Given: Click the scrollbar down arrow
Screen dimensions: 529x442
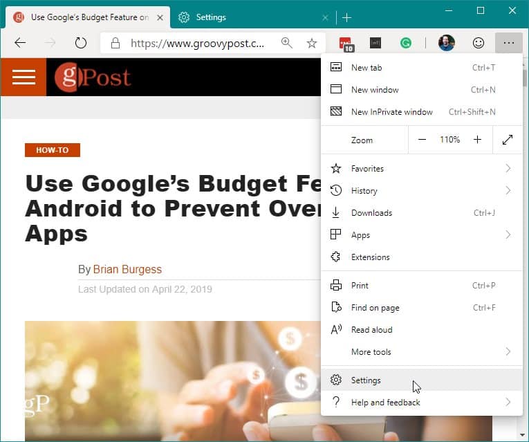Looking at the screenshot, I should [523, 435].
